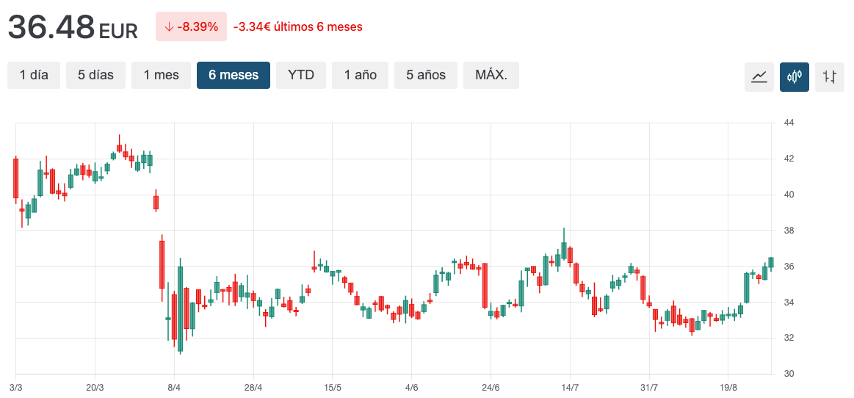Screen dimensions: 854x398
Task: Click the -3.34€ últimos 6 meses text
Action: tap(297, 27)
